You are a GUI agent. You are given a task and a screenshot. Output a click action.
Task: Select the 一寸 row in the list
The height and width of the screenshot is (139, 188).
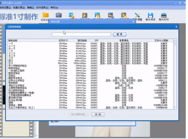coord(91,44)
